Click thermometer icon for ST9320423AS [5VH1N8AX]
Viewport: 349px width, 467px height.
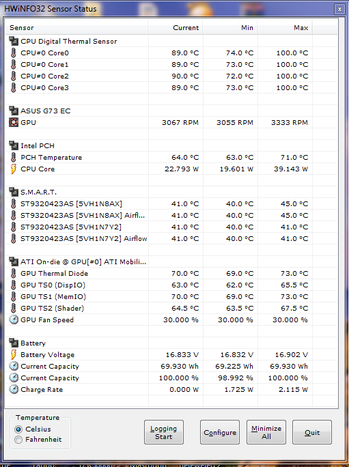pos(14,203)
